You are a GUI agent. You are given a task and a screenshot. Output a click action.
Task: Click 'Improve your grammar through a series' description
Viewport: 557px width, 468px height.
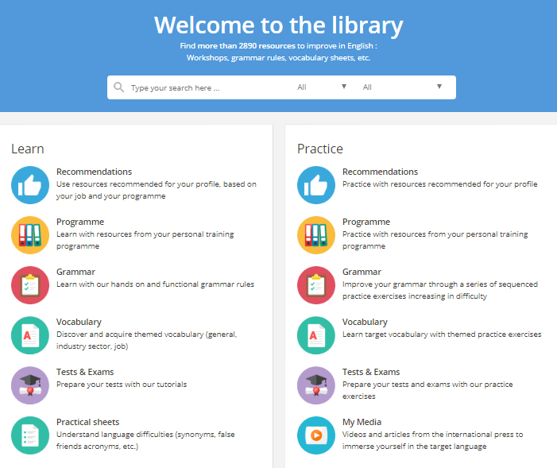point(439,290)
